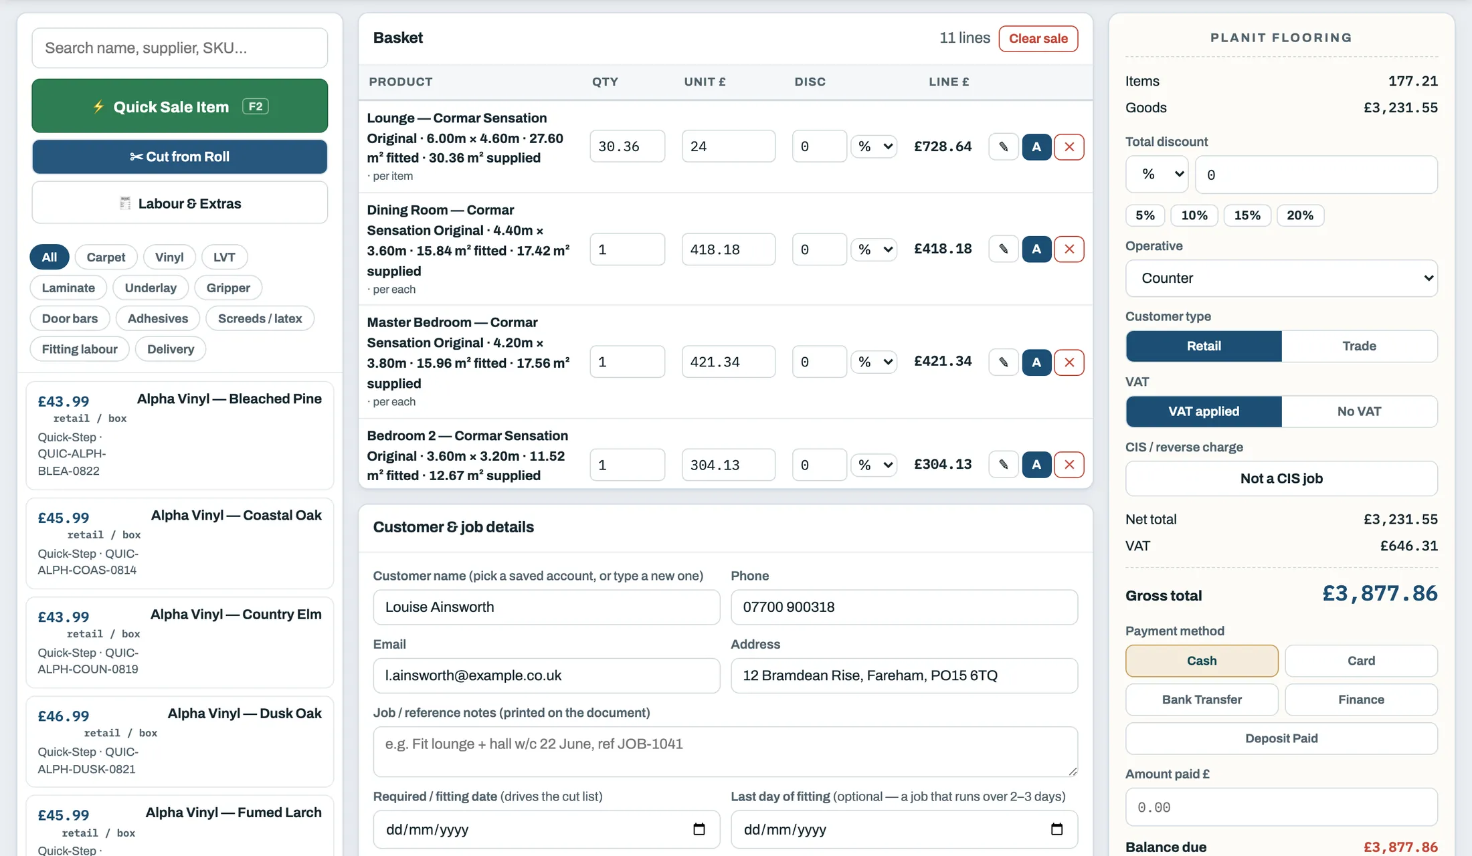This screenshot has width=1472, height=856.
Task: Switch to No VAT
Action: click(x=1359, y=411)
